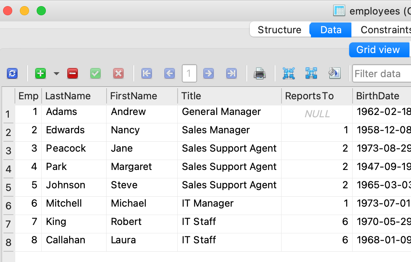Screen dimensions: 411x262
Task: Refresh the employees table data
Action: (12, 73)
